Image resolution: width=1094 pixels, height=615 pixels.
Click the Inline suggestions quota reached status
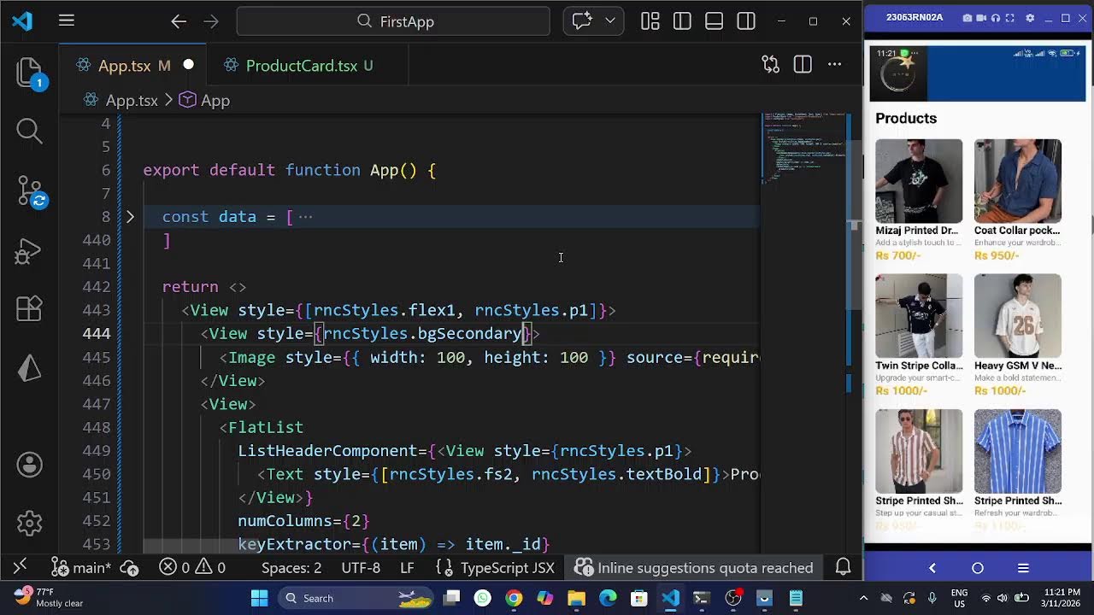694,568
